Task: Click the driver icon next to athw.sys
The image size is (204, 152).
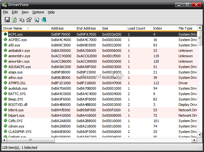Action: point(5,78)
